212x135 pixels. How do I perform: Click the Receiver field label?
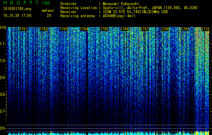pos(68,12)
